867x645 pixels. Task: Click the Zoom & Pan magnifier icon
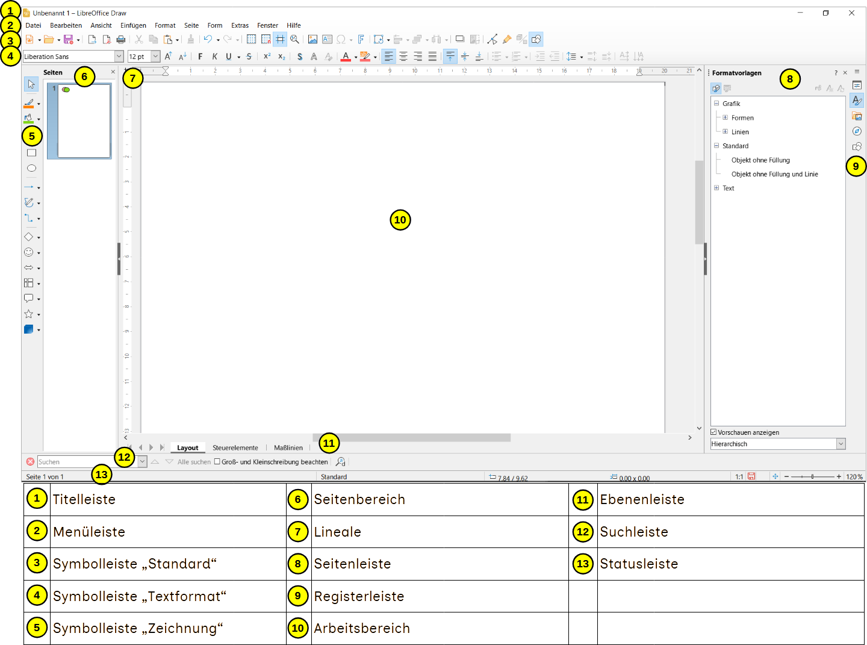pos(294,40)
